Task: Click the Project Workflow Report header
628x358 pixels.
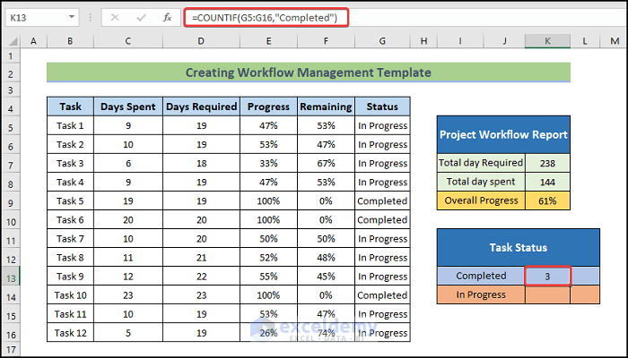Action: point(503,134)
